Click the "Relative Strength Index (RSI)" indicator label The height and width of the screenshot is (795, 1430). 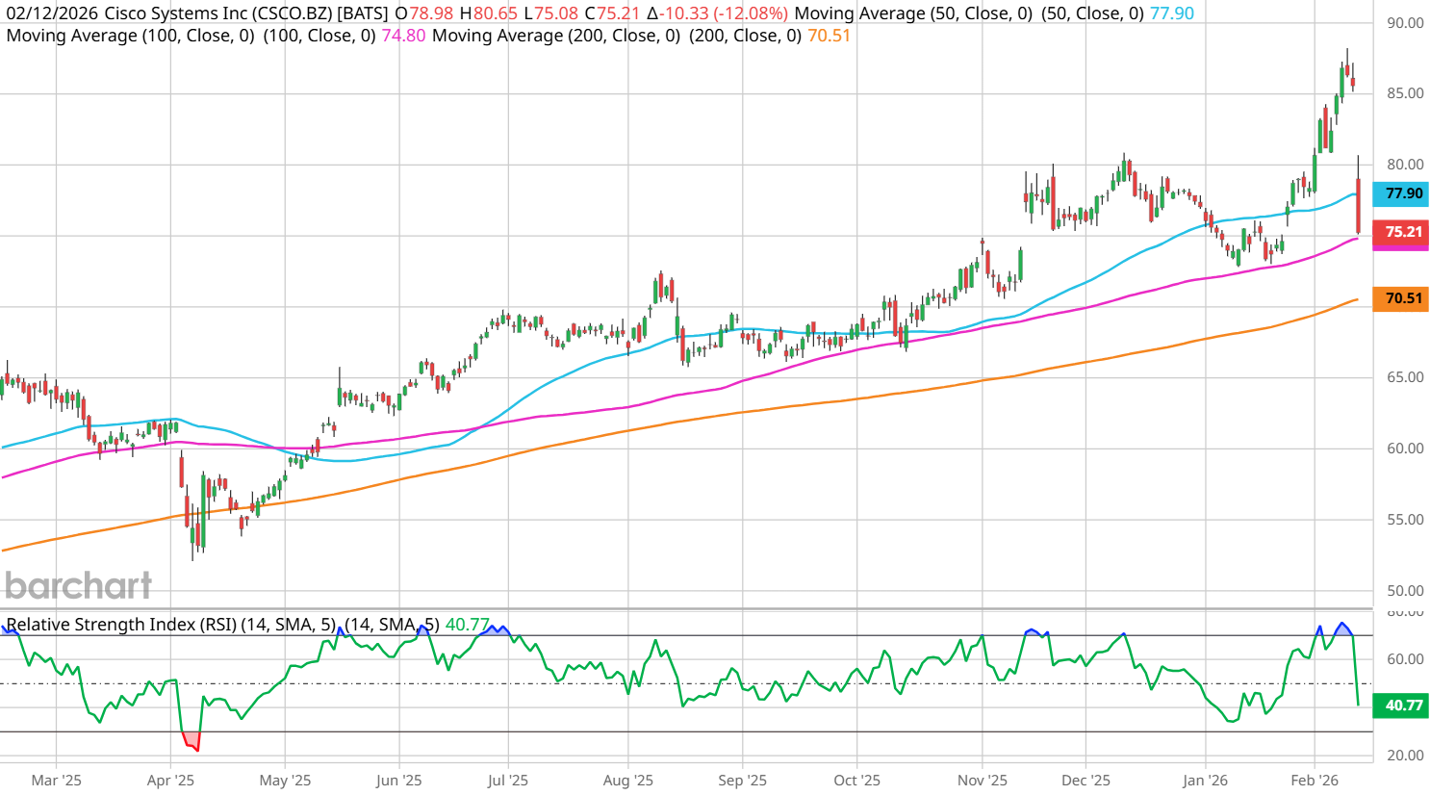[121, 625]
